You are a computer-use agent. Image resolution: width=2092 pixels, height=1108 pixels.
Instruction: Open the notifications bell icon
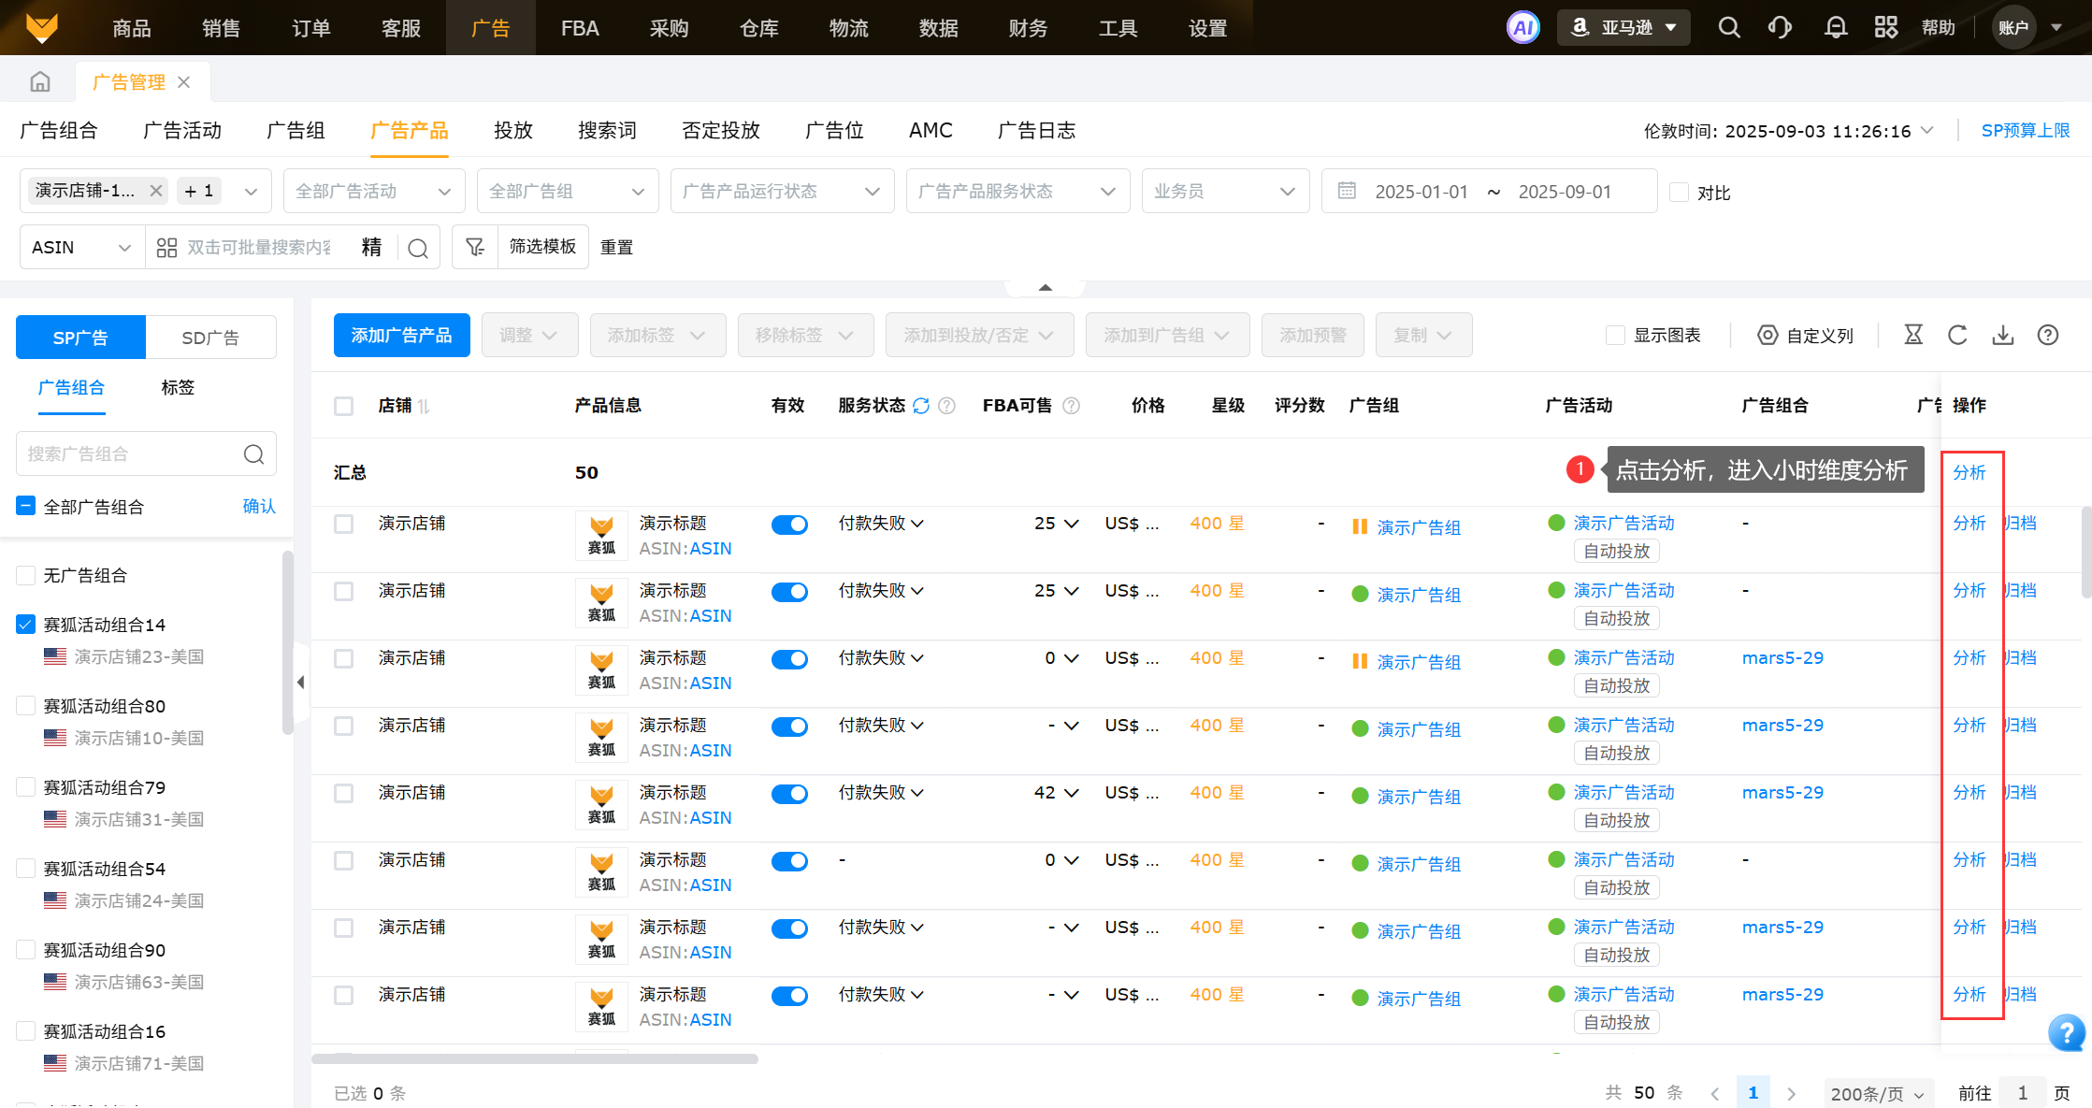(1836, 27)
